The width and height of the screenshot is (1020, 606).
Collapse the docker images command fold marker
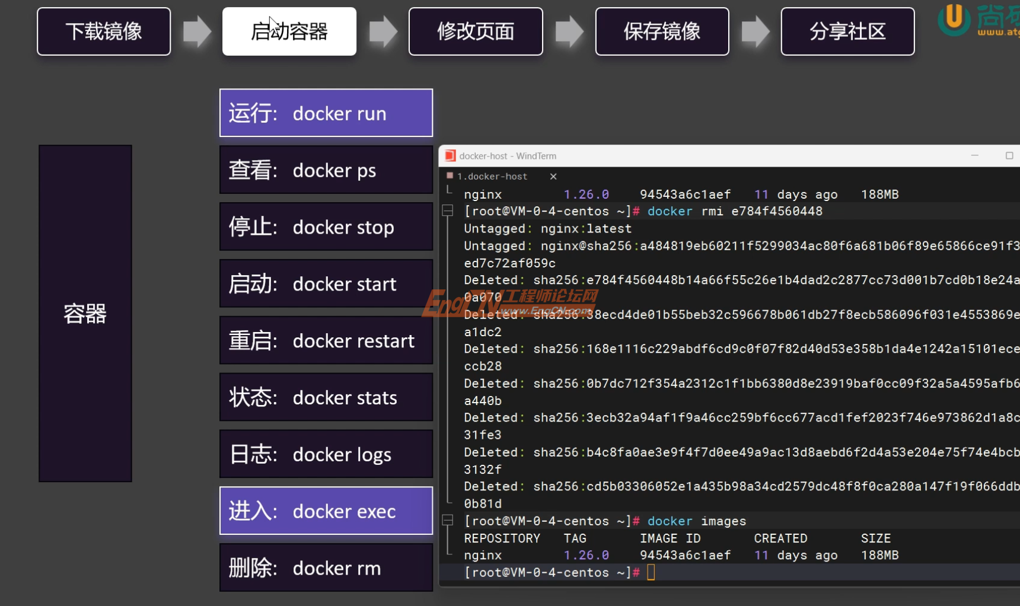[x=447, y=521]
